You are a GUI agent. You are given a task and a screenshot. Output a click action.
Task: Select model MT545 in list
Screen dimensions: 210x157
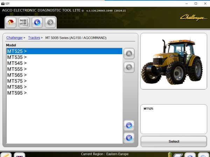point(64,63)
